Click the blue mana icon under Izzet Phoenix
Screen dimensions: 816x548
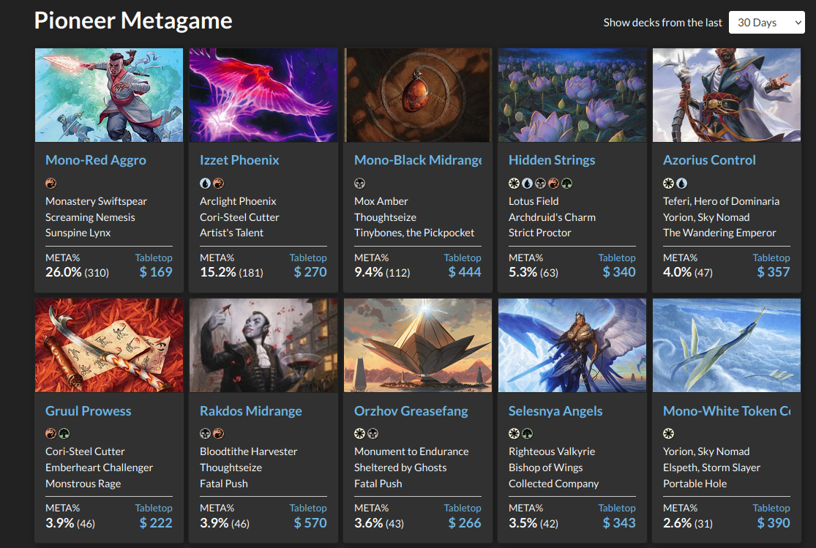point(206,183)
